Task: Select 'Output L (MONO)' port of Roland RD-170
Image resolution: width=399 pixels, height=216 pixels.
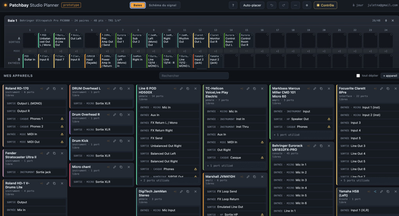Action: [35, 104]
